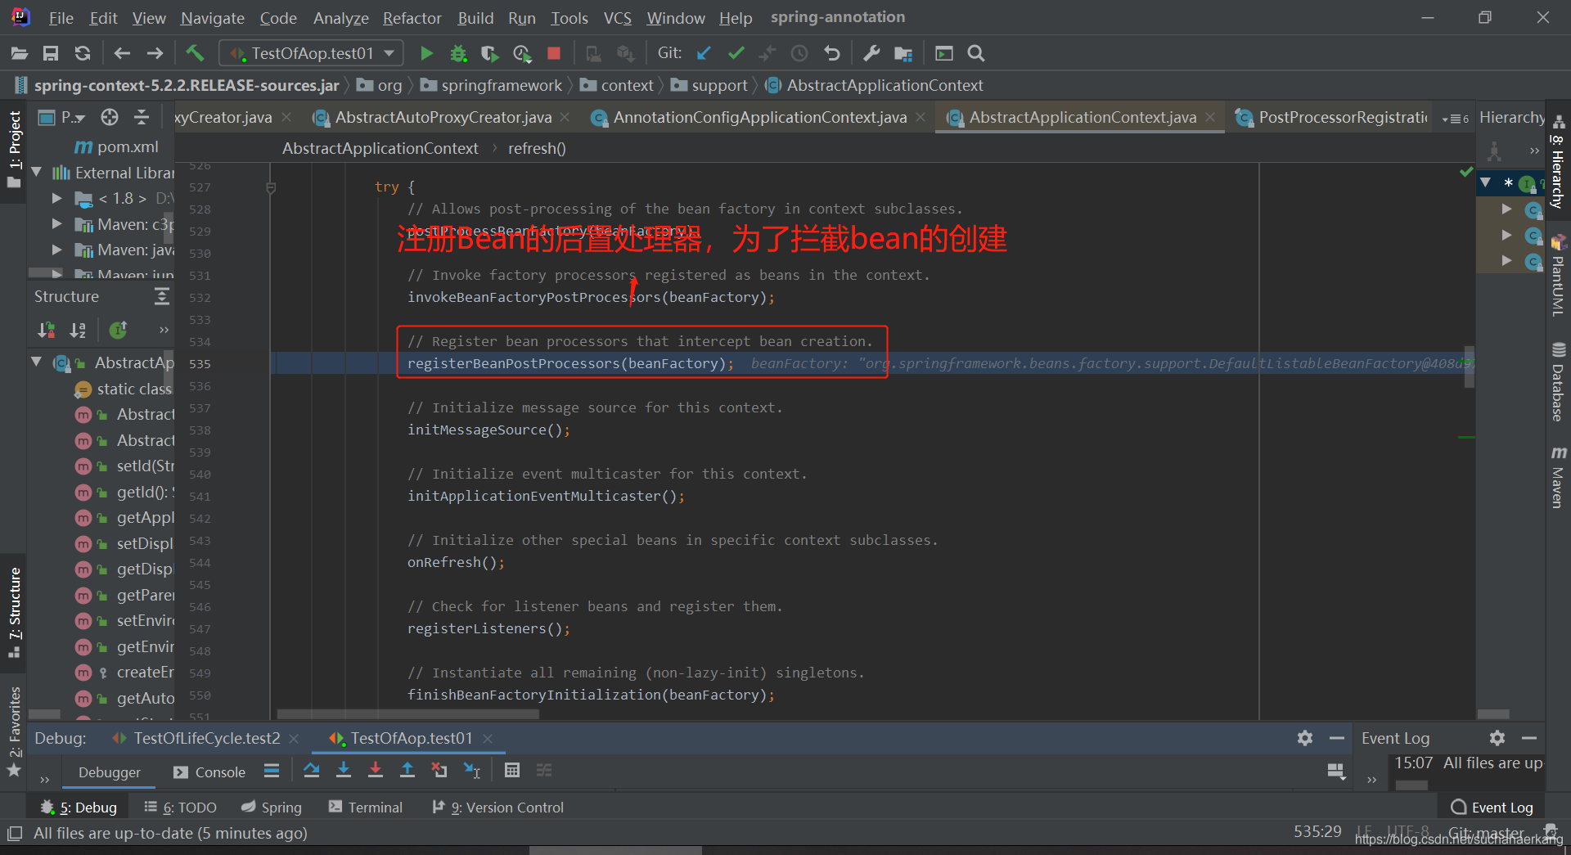Open file via folder icon in toolbar
The image size is (1571, 855).
[20, 53]
